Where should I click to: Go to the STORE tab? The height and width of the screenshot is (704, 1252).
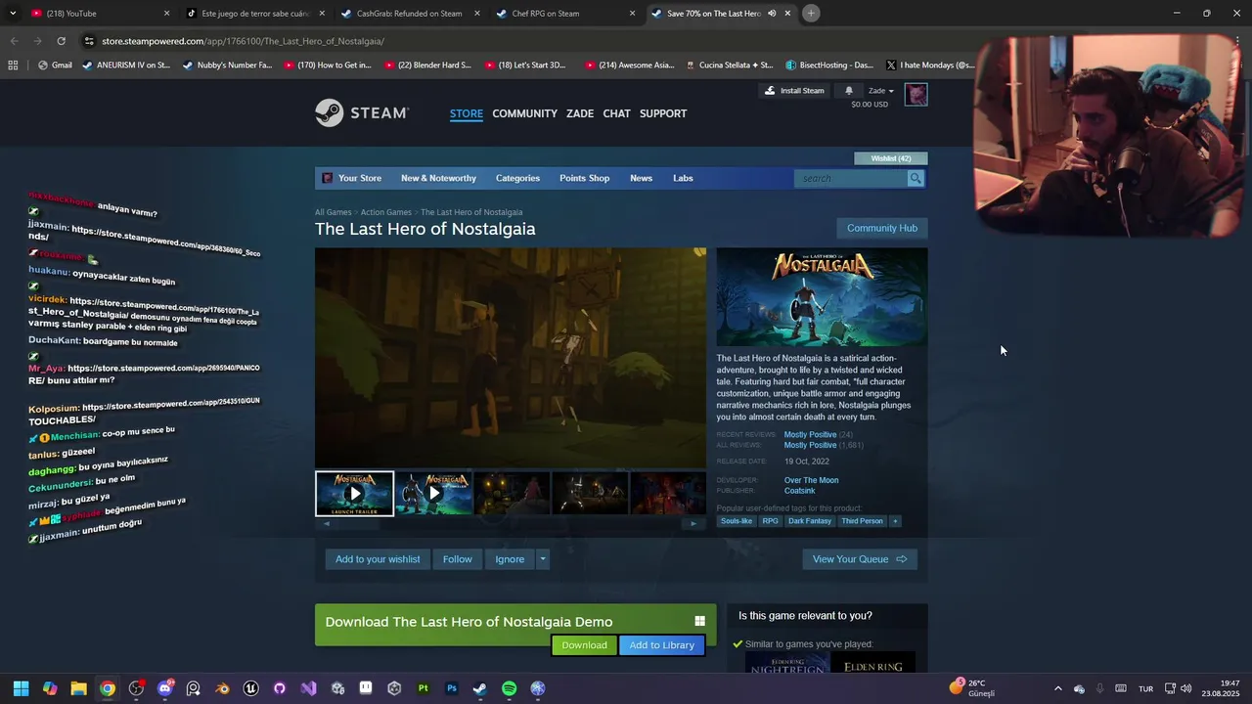point(467,113)
